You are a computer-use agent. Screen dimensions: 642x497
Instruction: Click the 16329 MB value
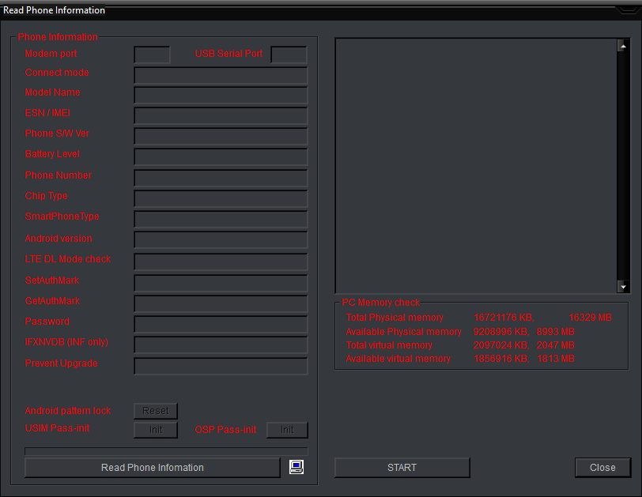pos(590,318)
